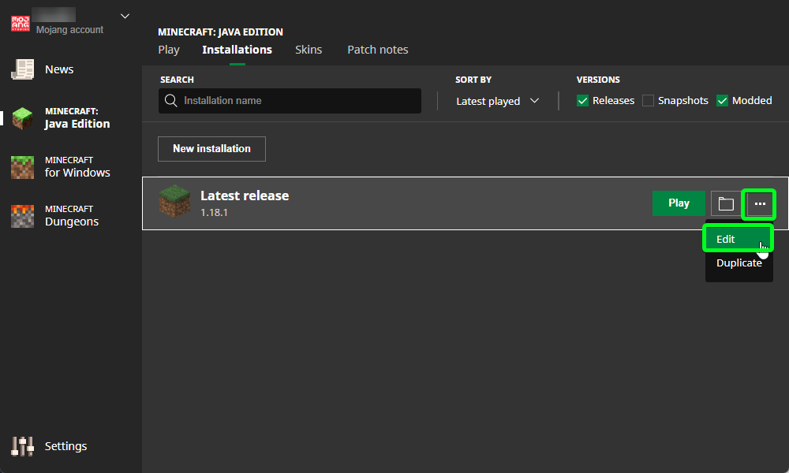Open Minecraft for Windows sidebar icon

click(23, 167)
